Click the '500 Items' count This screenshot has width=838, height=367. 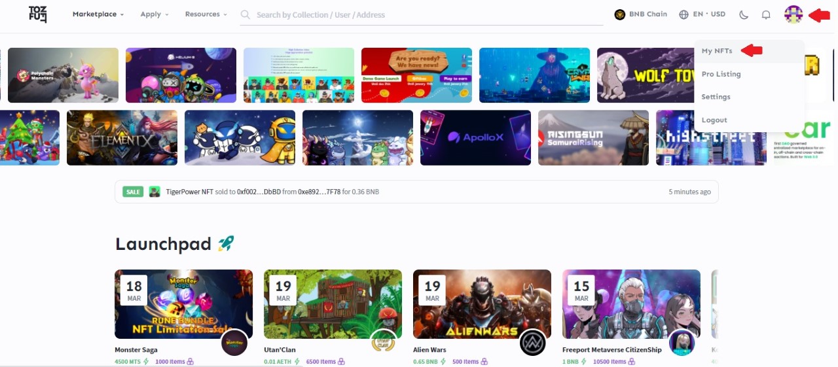(x=466, y=362)
